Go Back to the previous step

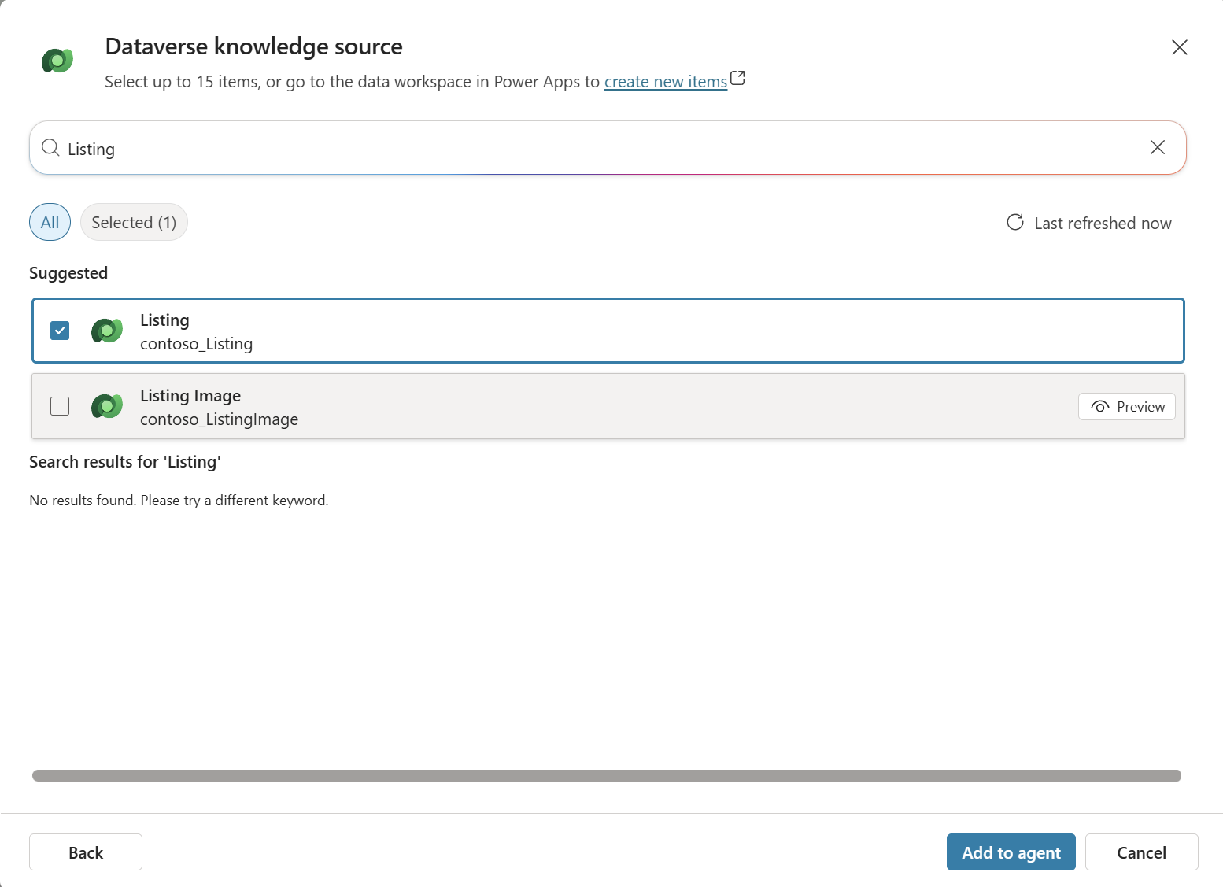pos(85,852)
